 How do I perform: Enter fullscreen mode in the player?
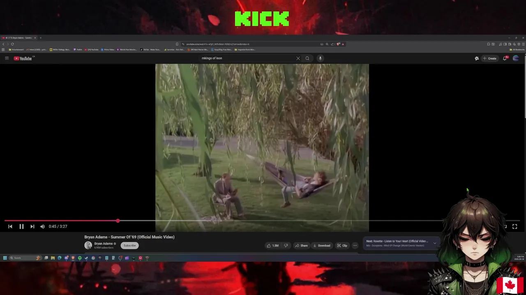point(514,226)
